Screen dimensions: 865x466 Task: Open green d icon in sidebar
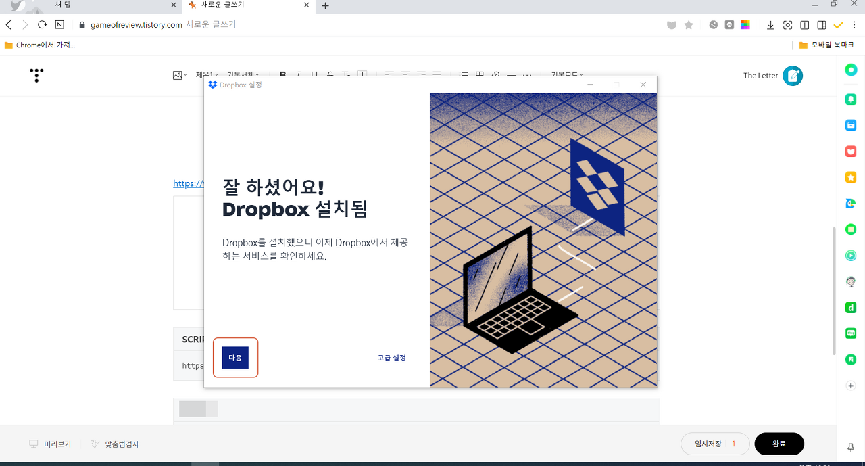click(x=851, y=308)
